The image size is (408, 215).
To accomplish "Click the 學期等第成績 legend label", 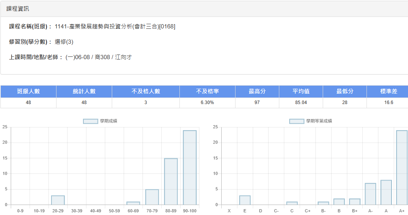I will (x=319, y=121).
